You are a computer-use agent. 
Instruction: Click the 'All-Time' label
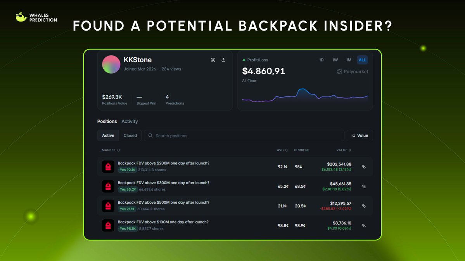tap(249, 81)
